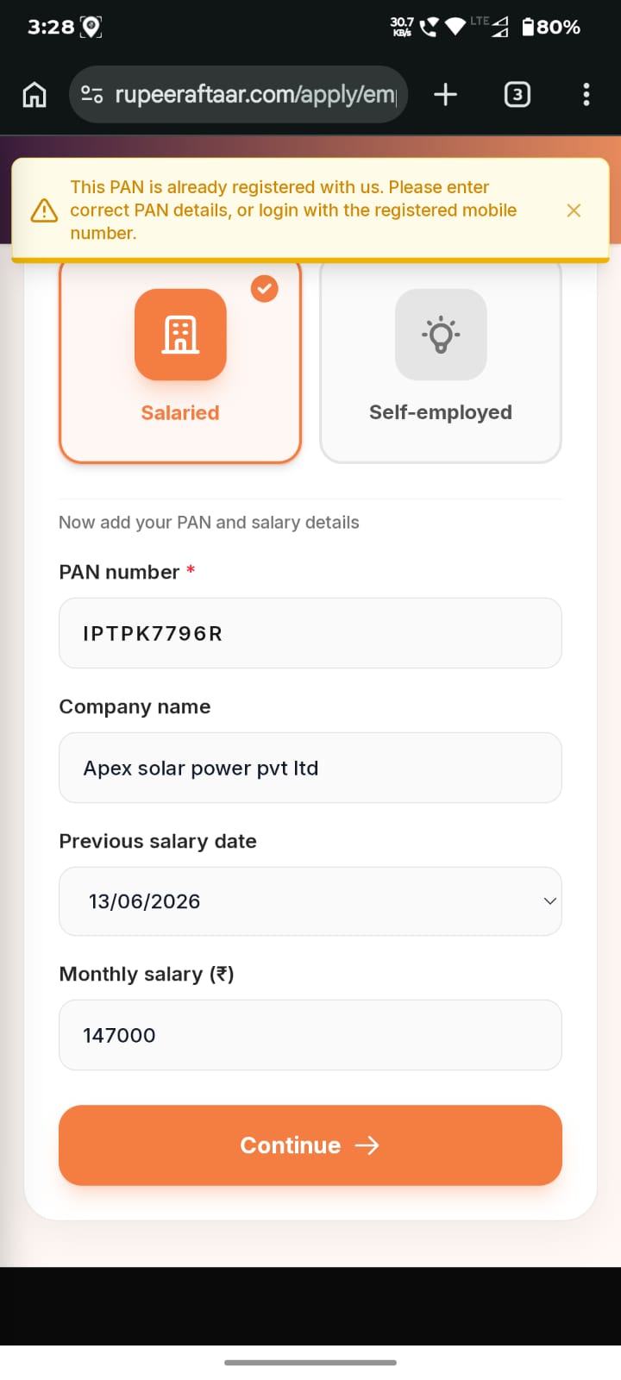Click the salary date chevron arrow
Screen dimensions: 621x1380
[x=549, y=901]
